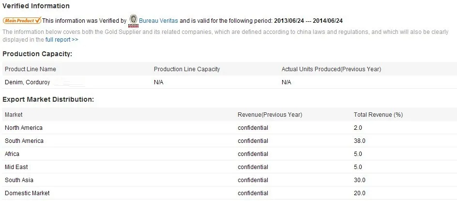Image resolution: width=457 pixels, height=201 pixels.
Task: Click the South Asia market cell
Action: pos(19,180)
